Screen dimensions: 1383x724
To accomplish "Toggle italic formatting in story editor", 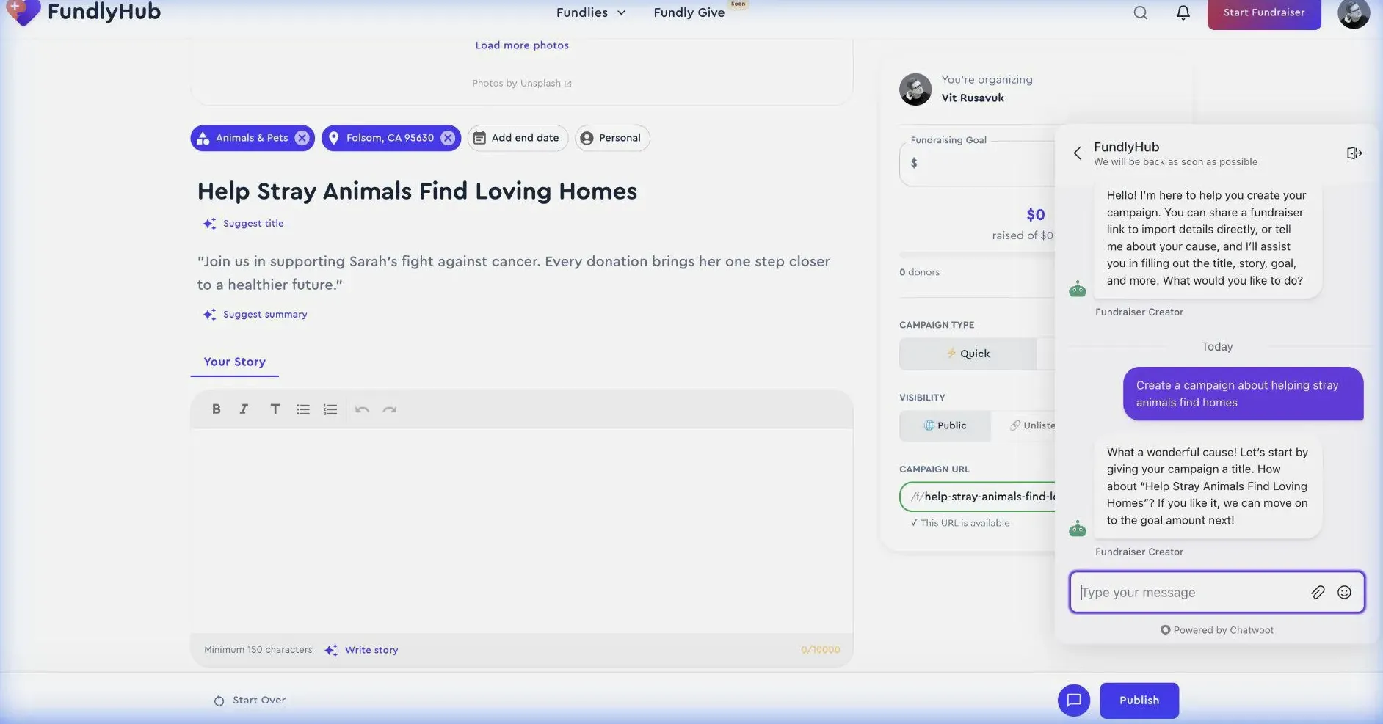I will click(244, 409).
